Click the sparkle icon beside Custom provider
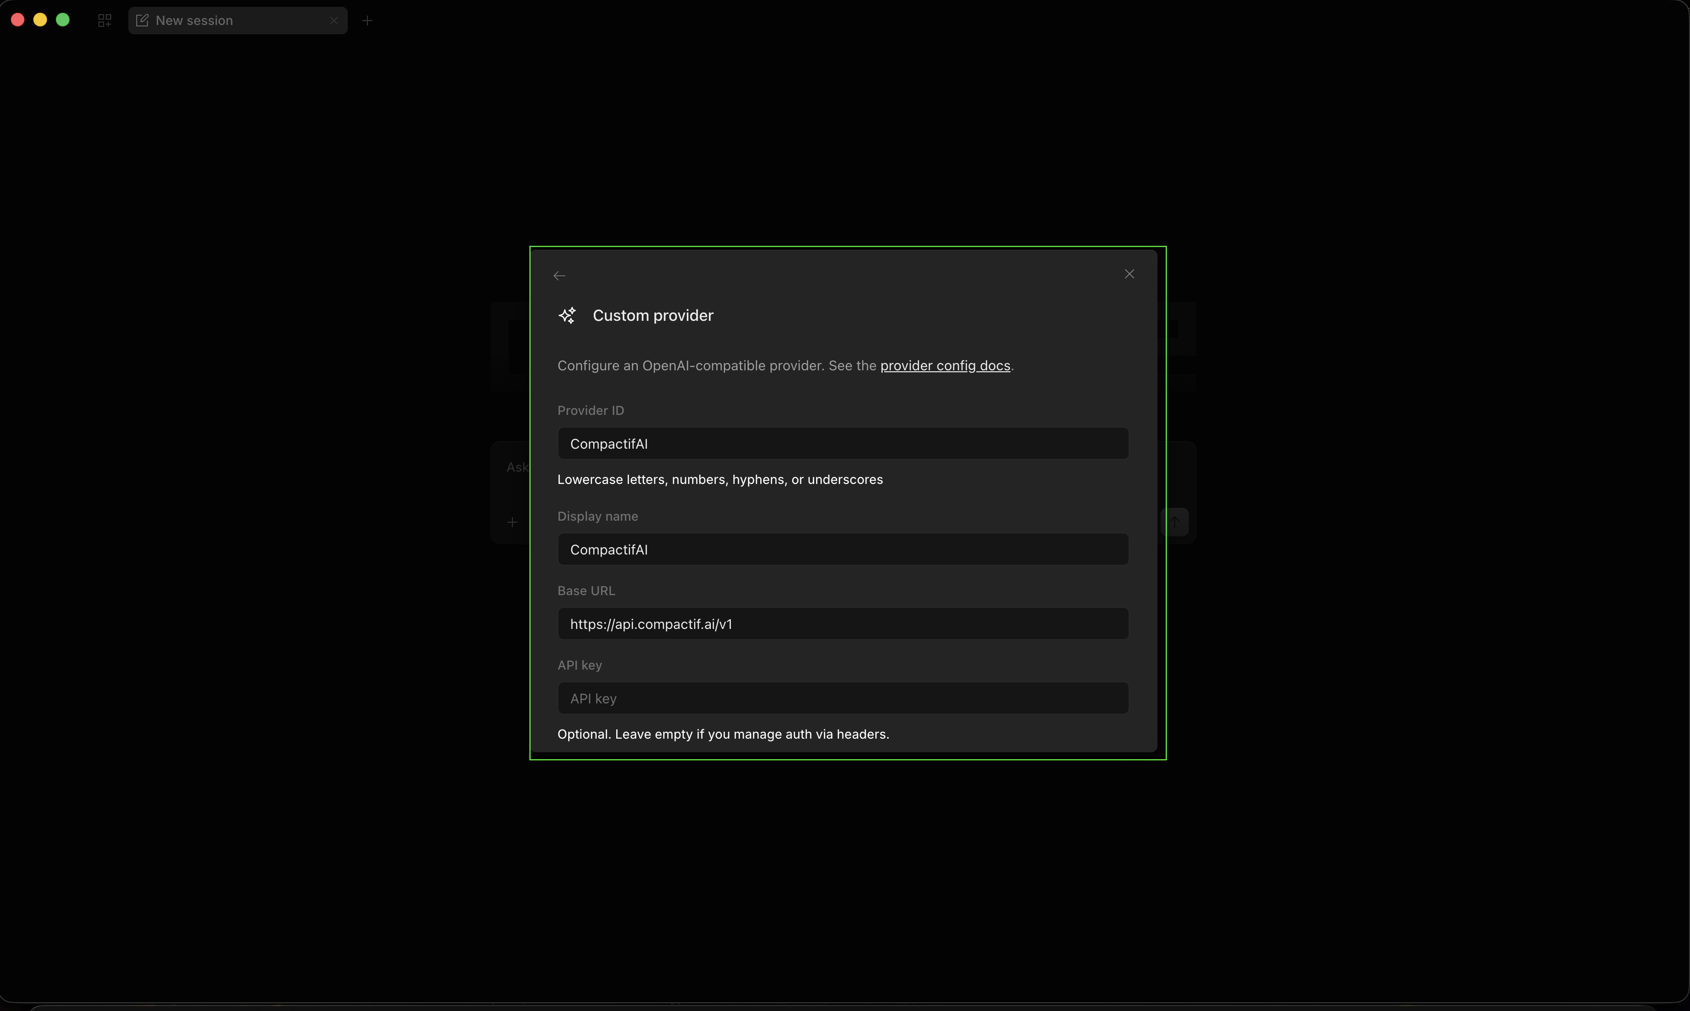Image resolution: width=1690 pixels, height=1011 pixels. click(567, 315)
